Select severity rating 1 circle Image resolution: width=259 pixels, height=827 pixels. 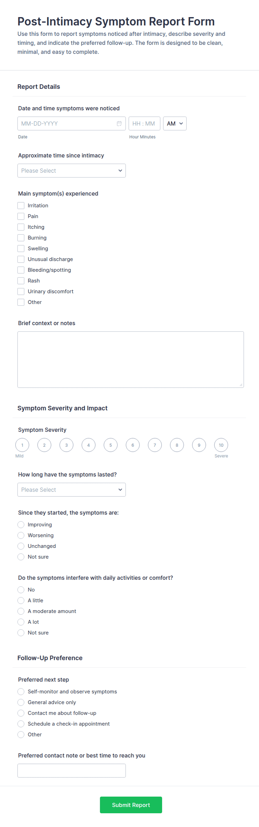[x=22, y=445]
